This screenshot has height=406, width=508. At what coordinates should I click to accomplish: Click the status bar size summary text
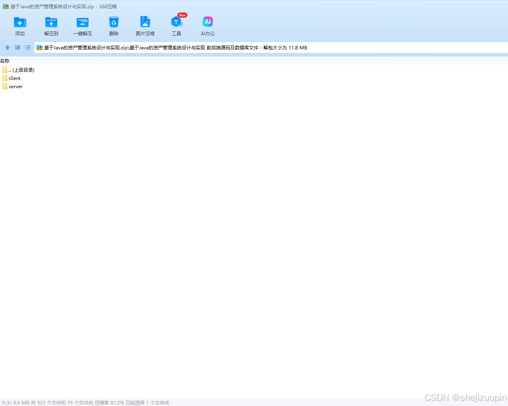pos(85,402)
